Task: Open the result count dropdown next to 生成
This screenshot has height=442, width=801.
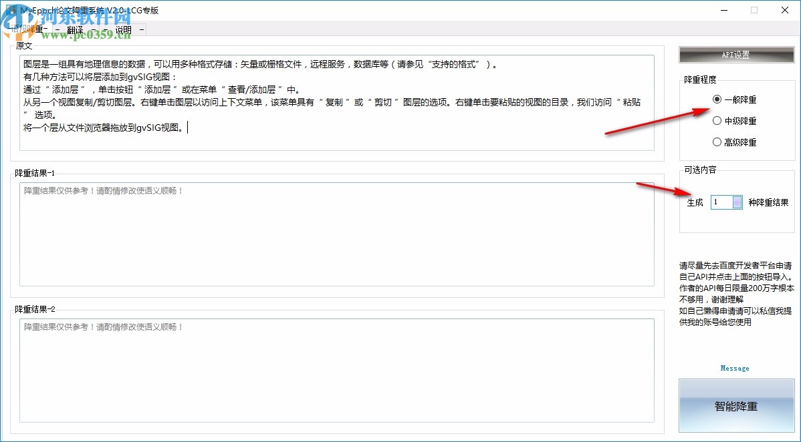Action: (735, 202)
